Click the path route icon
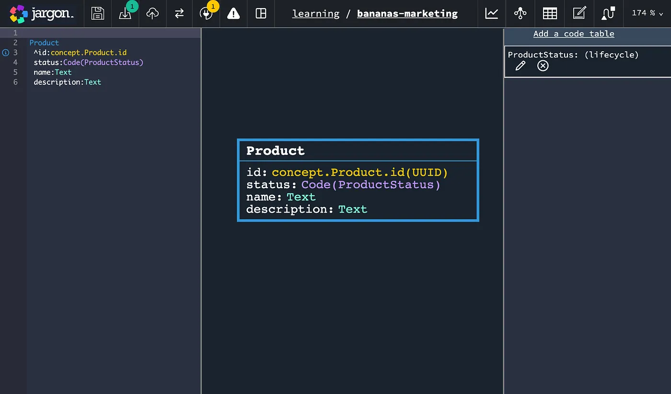Screen dimensions: 671x394 pyautogui.click(x=608, y=13)
